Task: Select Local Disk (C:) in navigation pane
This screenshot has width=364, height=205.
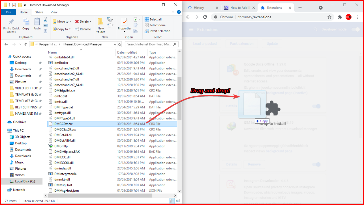Action: pos(22,181)
